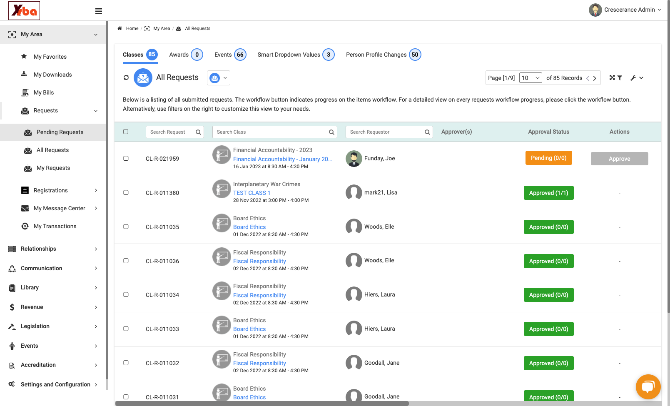Click the Search Requestor magnifier icon
The image size is (670, 406).
point(427,132)
